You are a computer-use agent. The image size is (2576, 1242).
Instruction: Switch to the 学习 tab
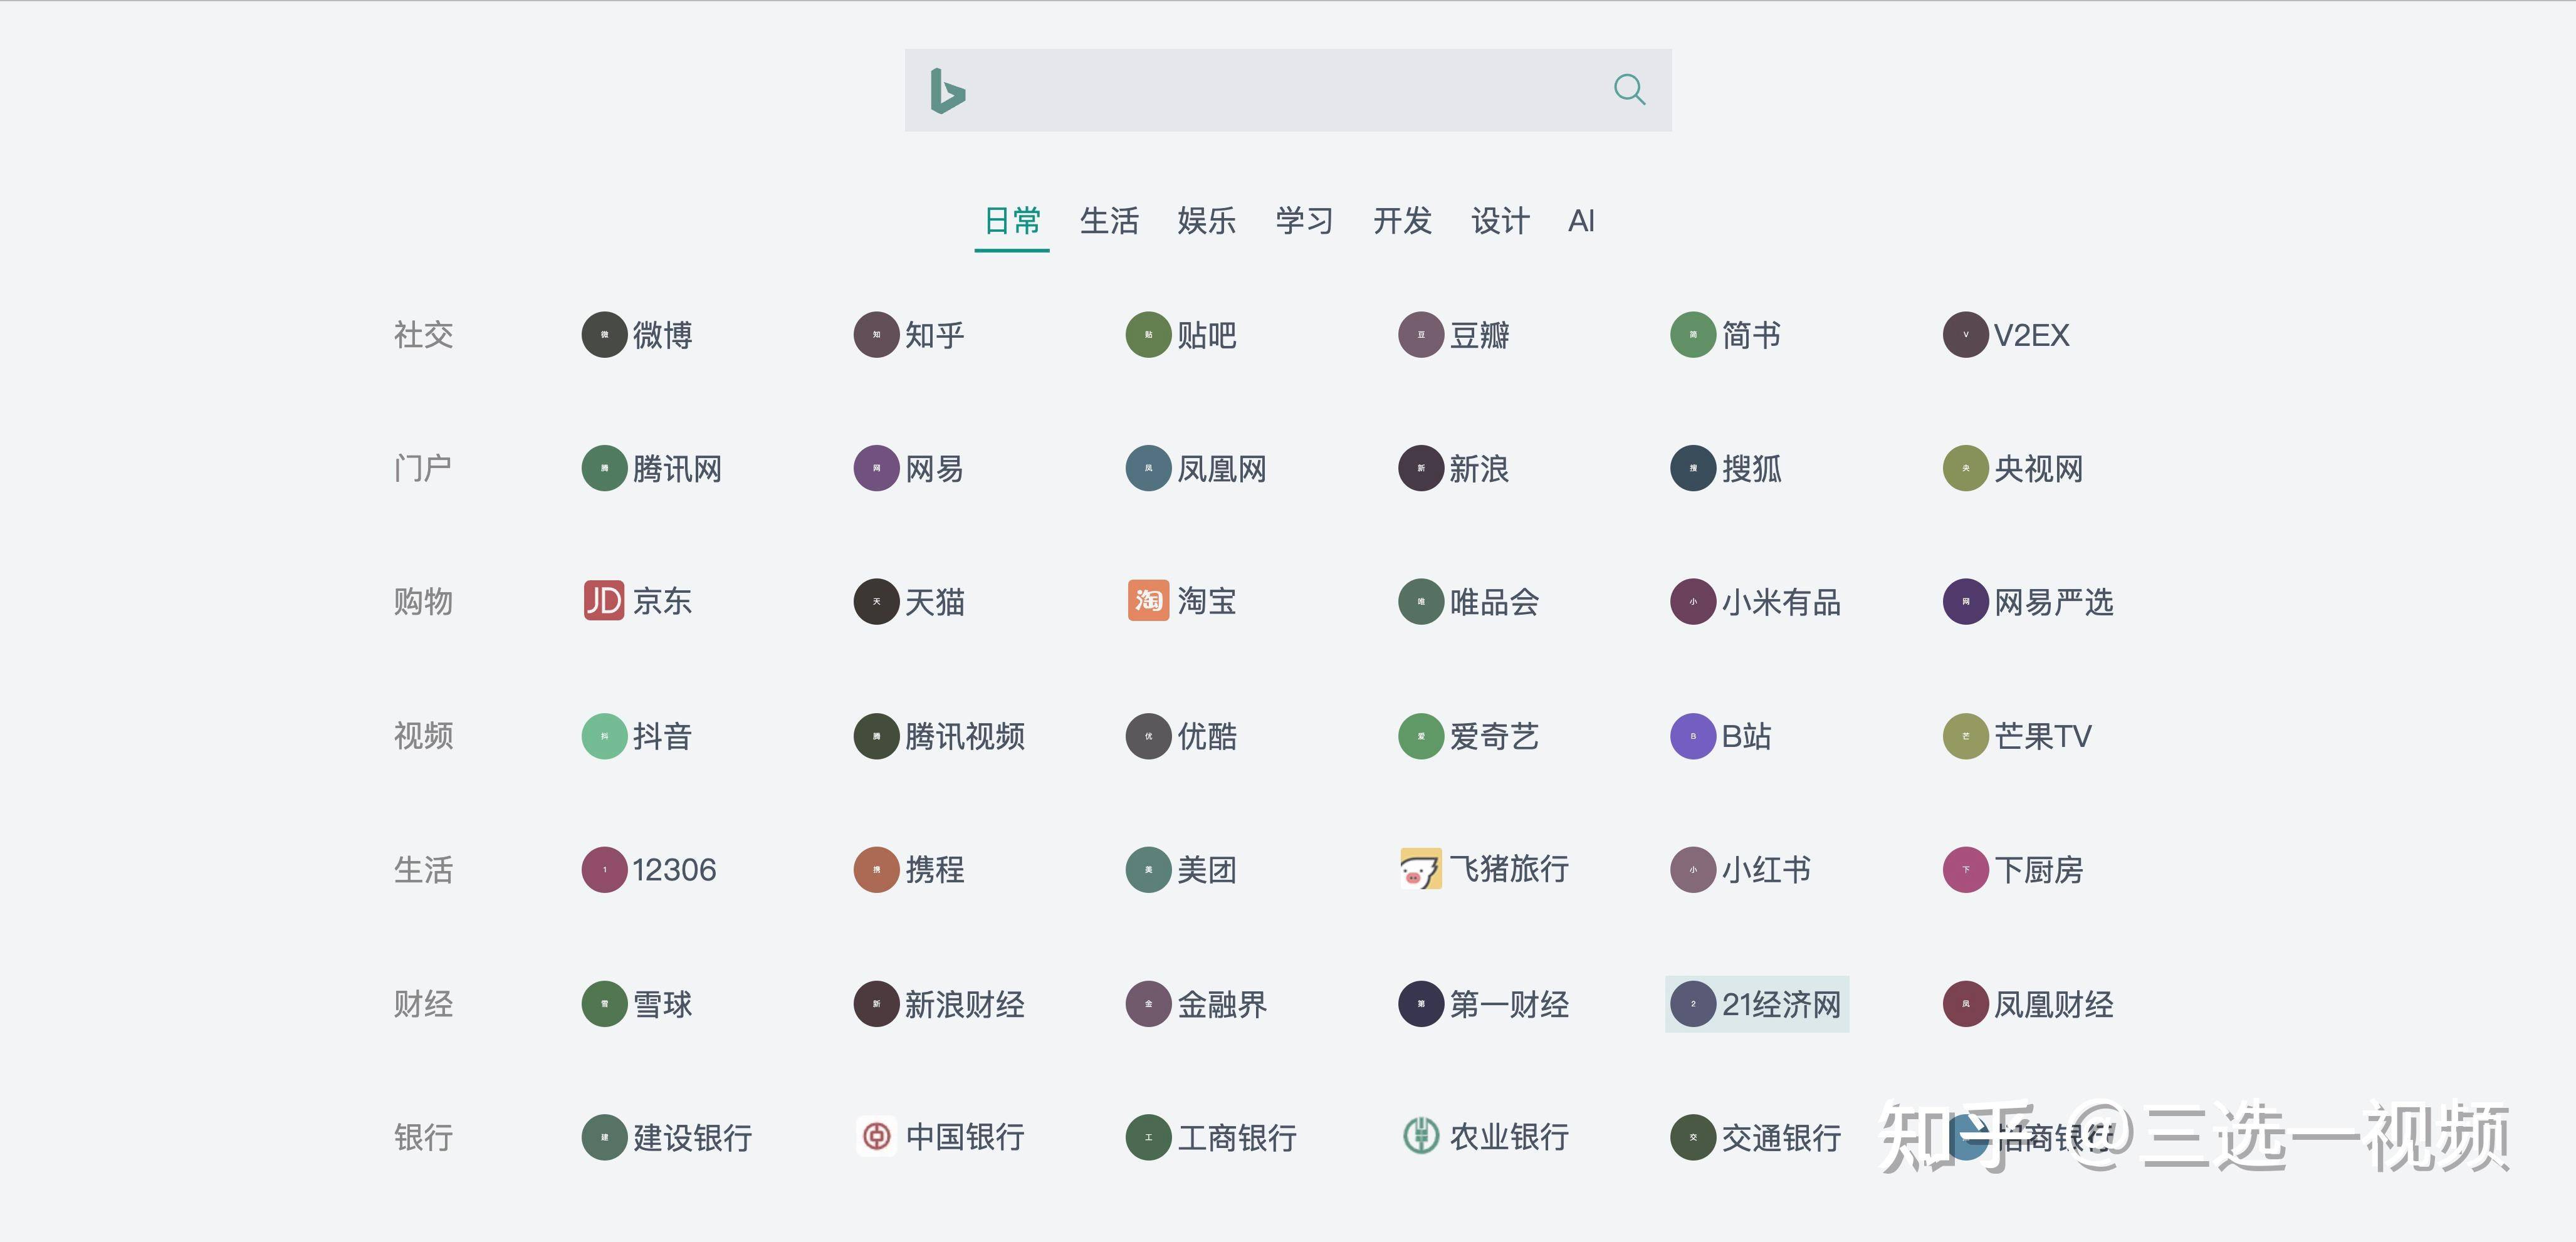(1304, 220)
